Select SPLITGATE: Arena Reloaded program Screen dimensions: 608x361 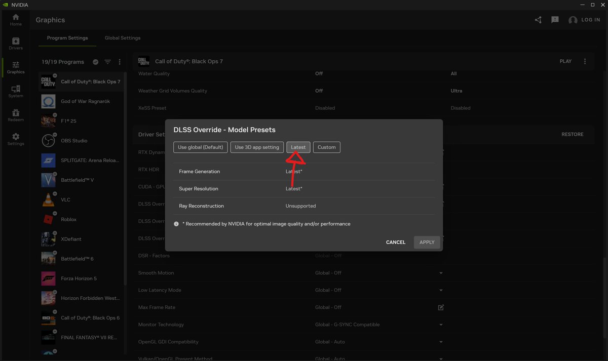(81, 161)
